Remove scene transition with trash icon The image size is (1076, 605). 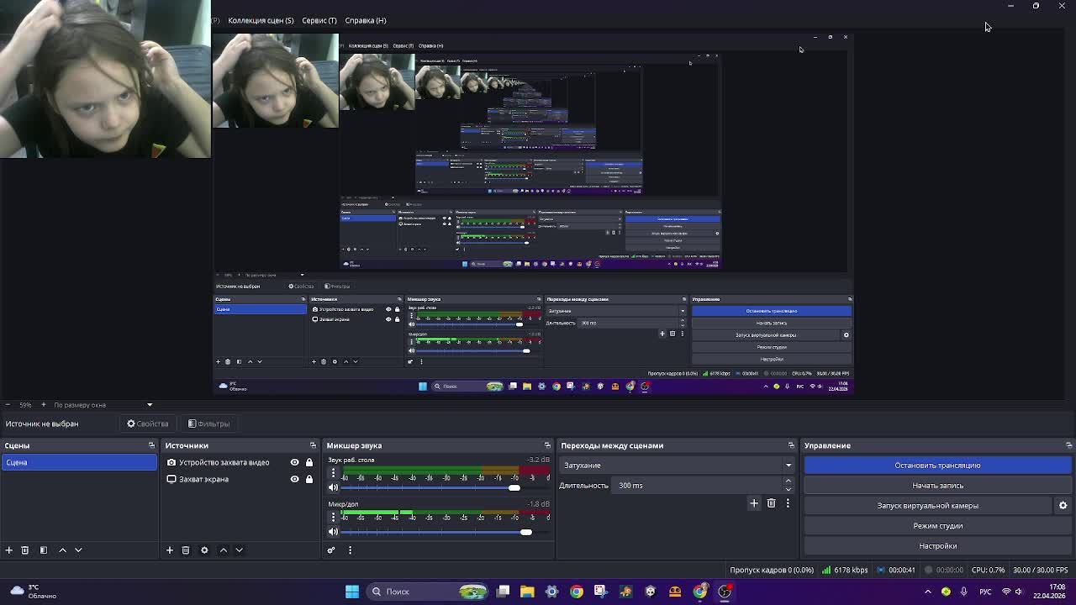pyautogui.click(x=771, y=503)
